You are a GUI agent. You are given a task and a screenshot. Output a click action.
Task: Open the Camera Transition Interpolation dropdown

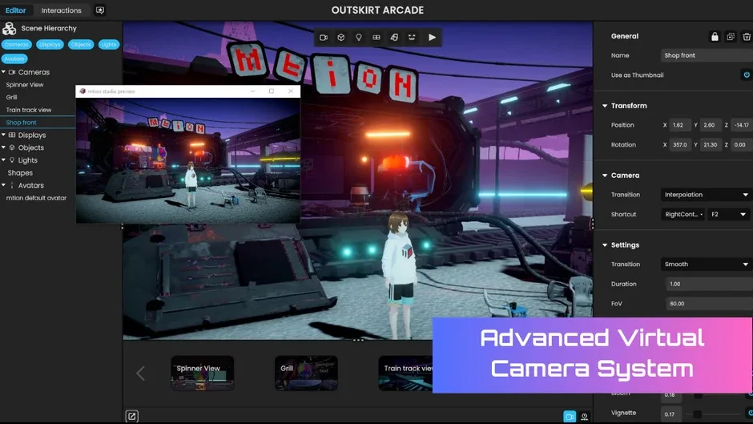pyautogui.click(x=706, y=195)
